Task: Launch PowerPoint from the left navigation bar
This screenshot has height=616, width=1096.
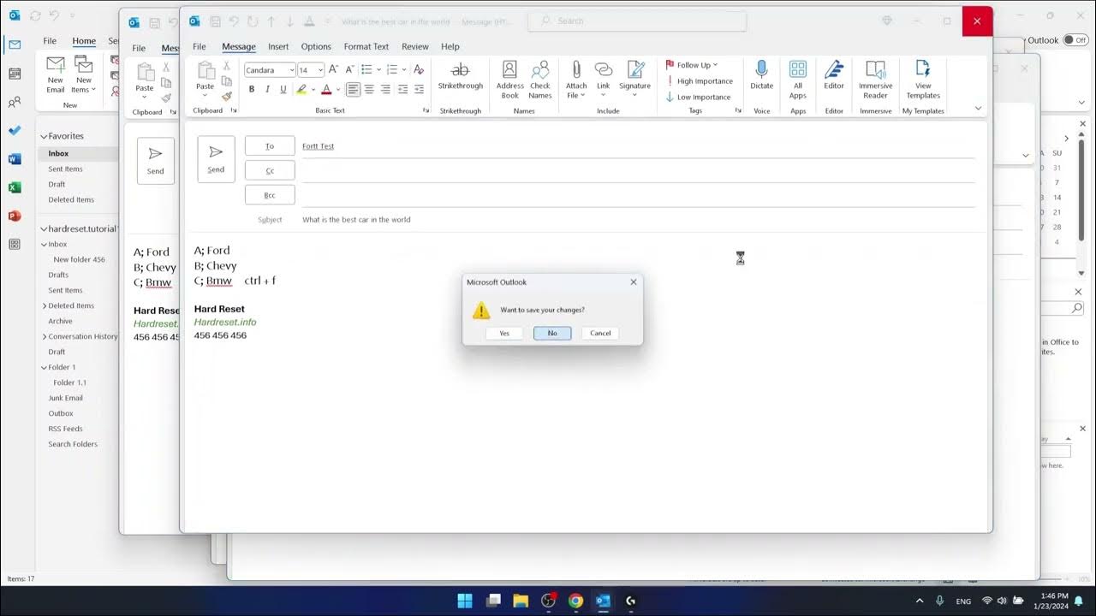Action: pyautogui.click(x=15, y=216)
